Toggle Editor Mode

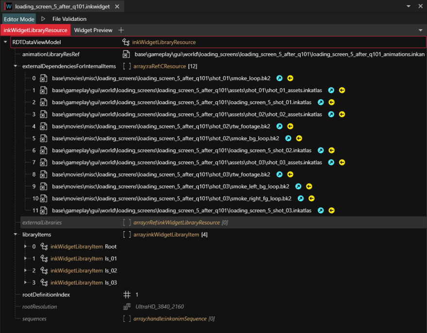point(19,19)
